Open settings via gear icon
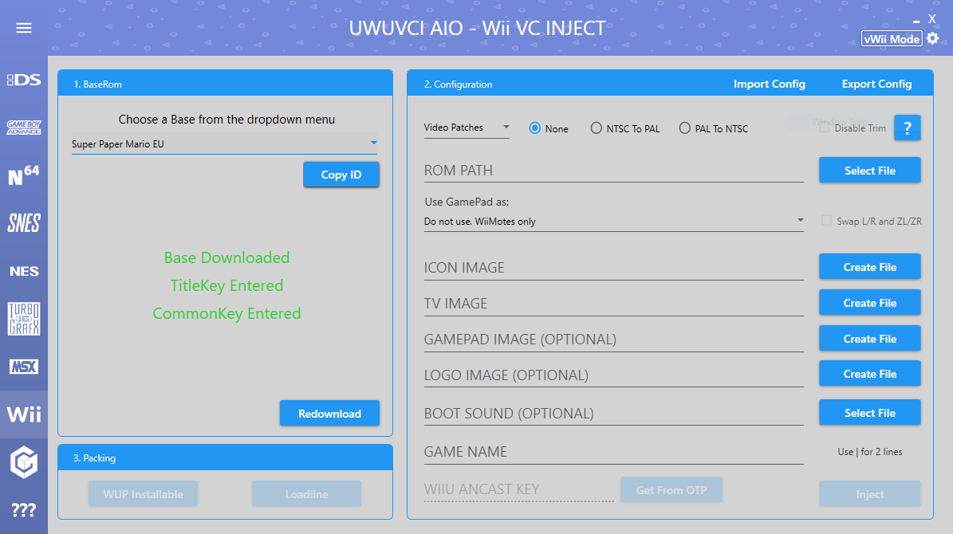 (x=933, y=38)
